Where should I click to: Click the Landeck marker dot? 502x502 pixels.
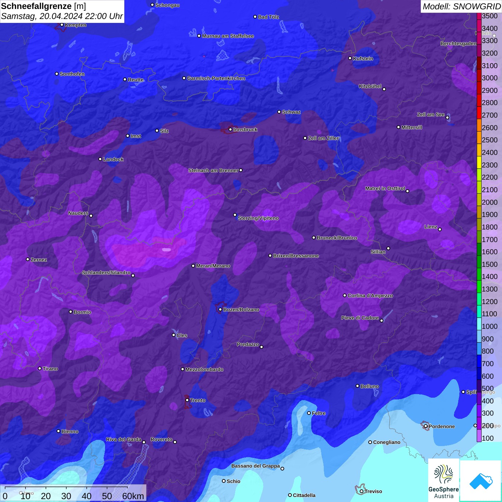(x=100, y=159)
